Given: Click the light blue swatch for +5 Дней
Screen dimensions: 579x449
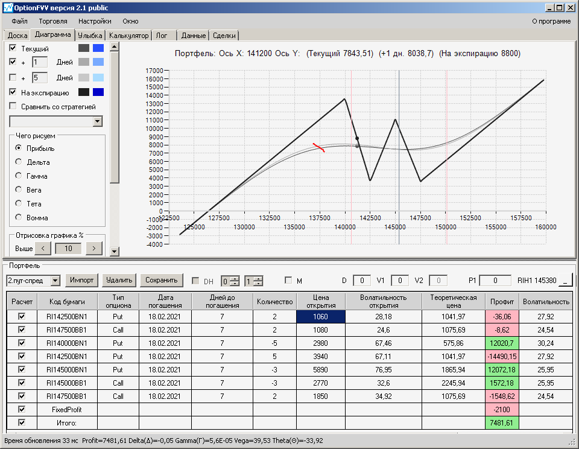Looking at the screenshot, I should pos(98,78).
